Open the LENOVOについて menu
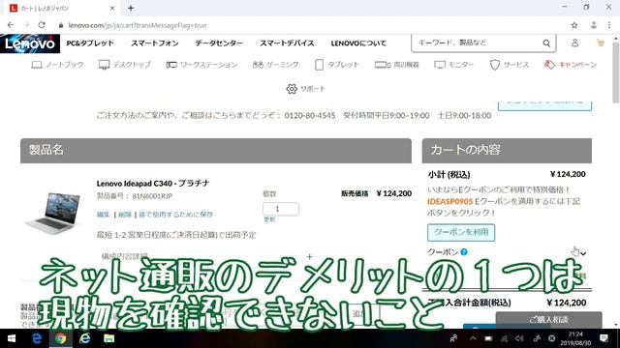The height and width of the screenshot is (348, 620). pos(358,43)
